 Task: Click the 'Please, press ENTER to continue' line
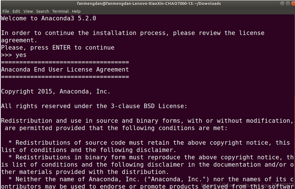click(x=58, y=48)
